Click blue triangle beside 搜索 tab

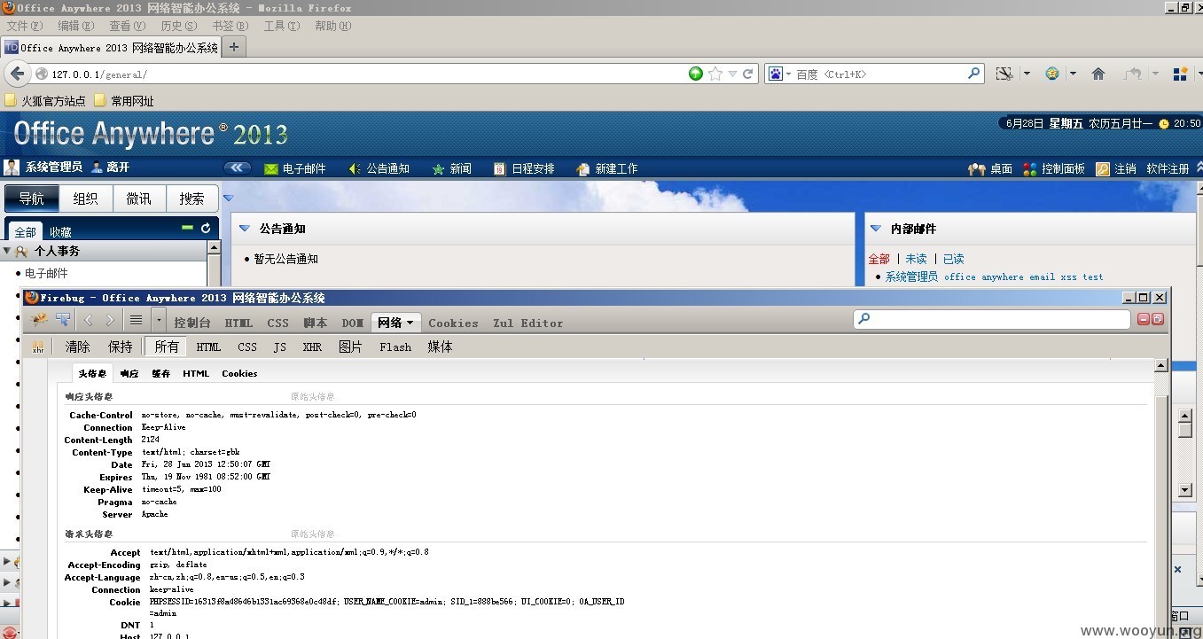click(228, 199)
